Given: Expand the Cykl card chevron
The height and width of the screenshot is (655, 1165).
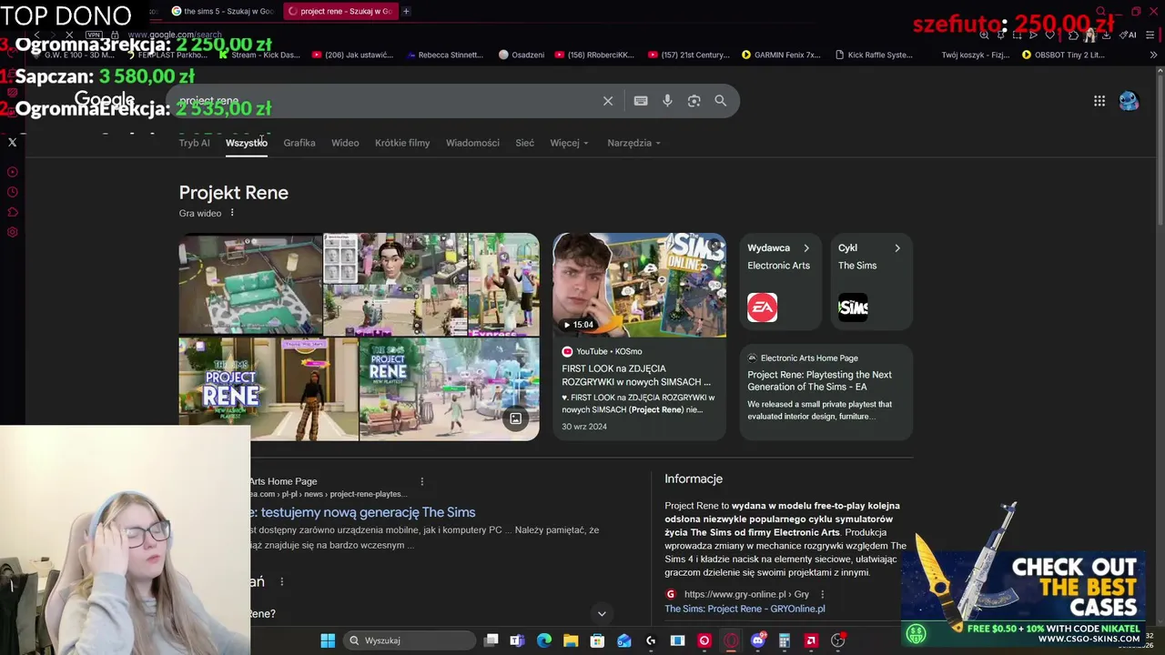Looking at the screenshot, I should 897,247.
